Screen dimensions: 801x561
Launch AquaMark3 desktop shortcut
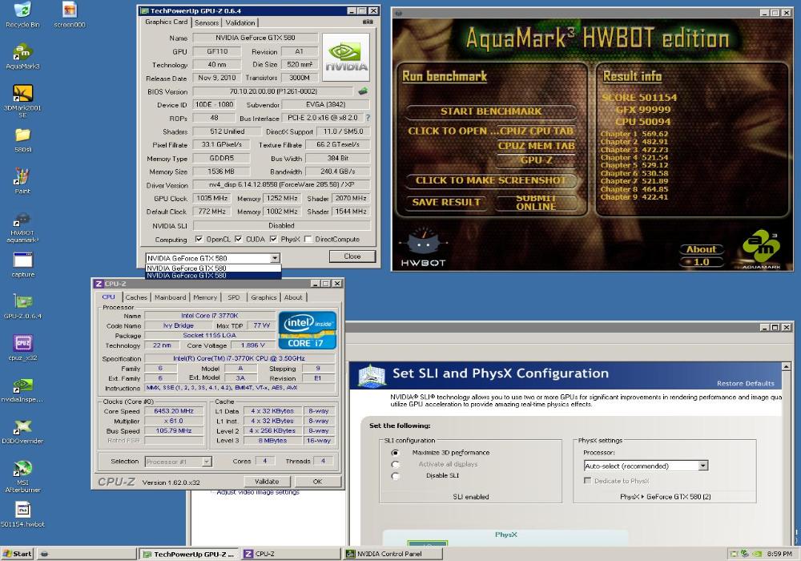22,56
